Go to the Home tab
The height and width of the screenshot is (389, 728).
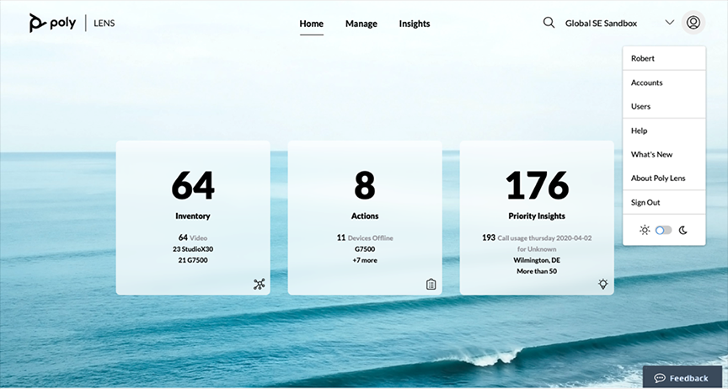(x=311, y=24)
